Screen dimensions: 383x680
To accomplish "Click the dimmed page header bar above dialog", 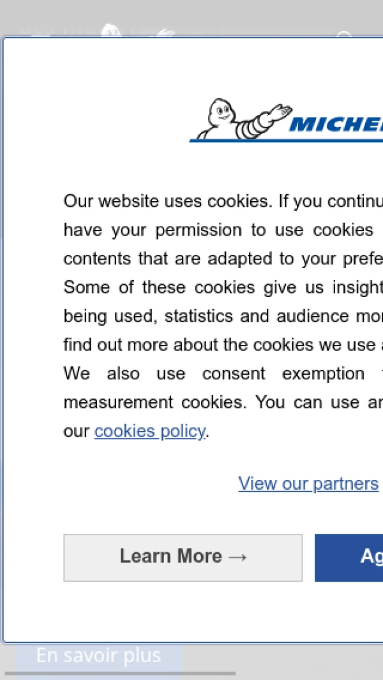I will [191, 19].
